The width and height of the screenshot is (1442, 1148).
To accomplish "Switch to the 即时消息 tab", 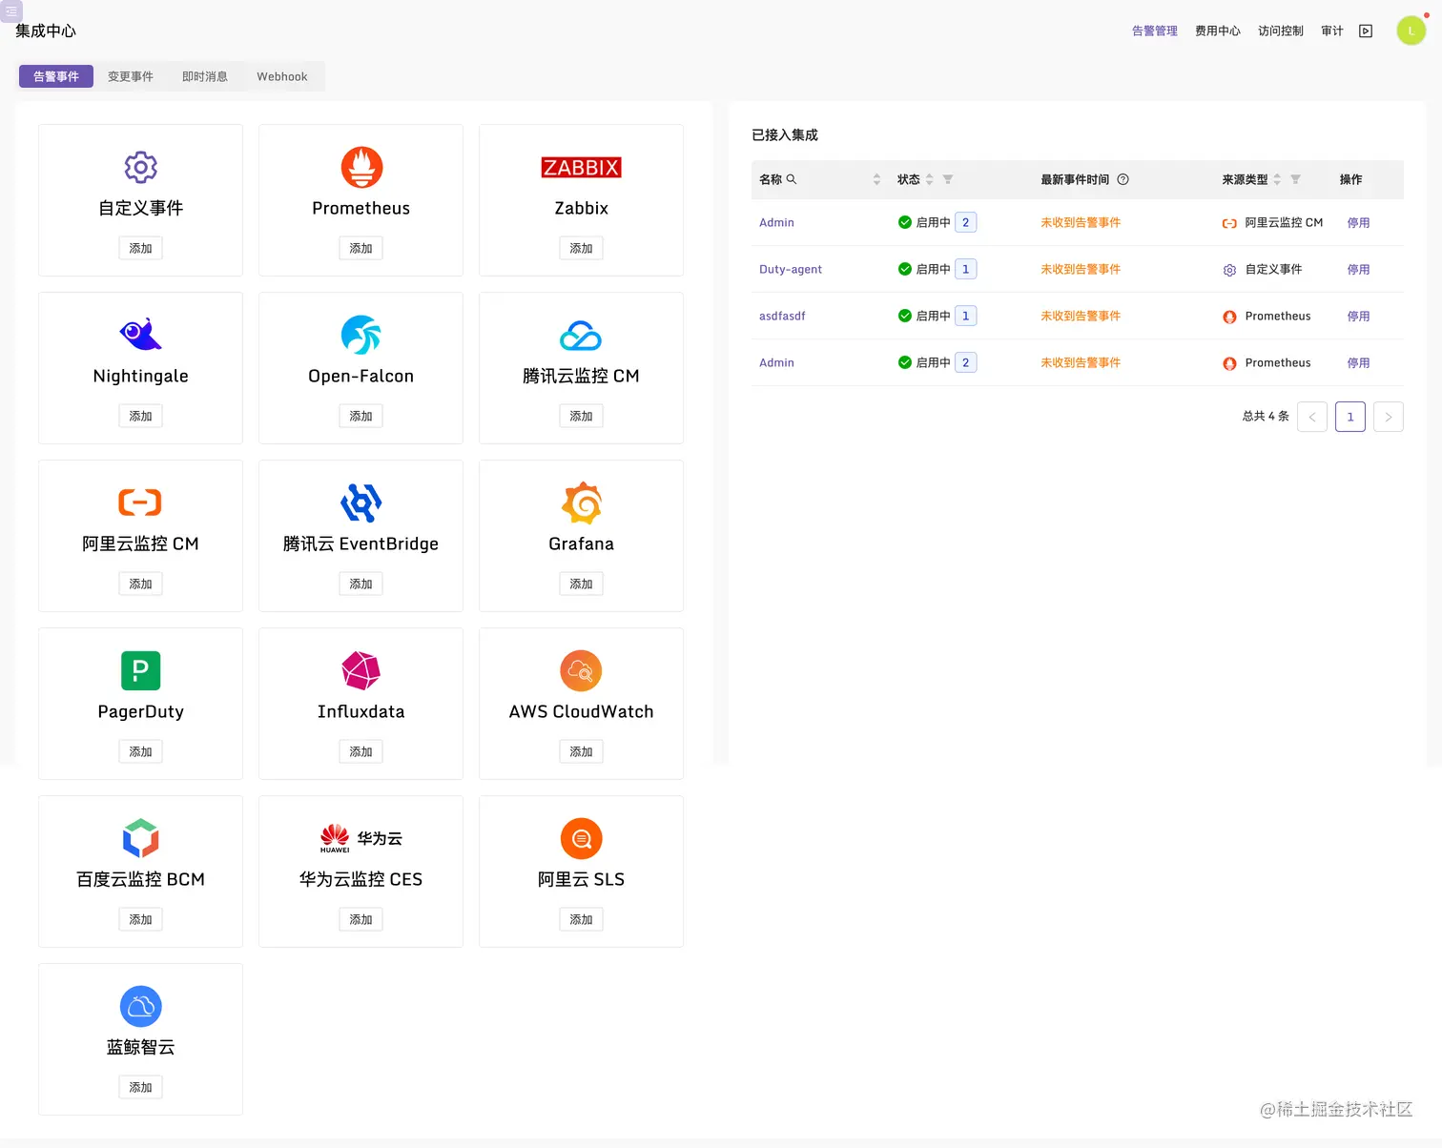I will click(x=205, y=76).
